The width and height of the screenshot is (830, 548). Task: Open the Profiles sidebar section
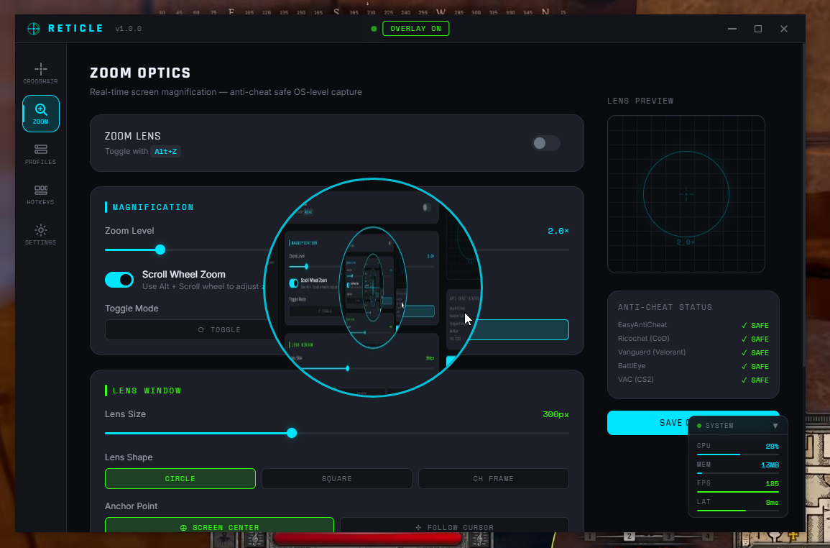[x=41, y=154]
